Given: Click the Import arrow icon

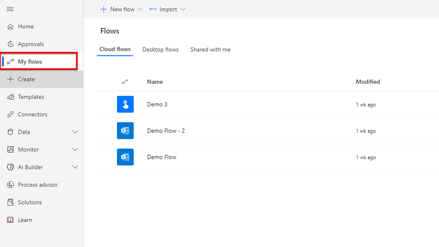Looking at the screenshot, I should pyautogui.click(x=153, y=9).
